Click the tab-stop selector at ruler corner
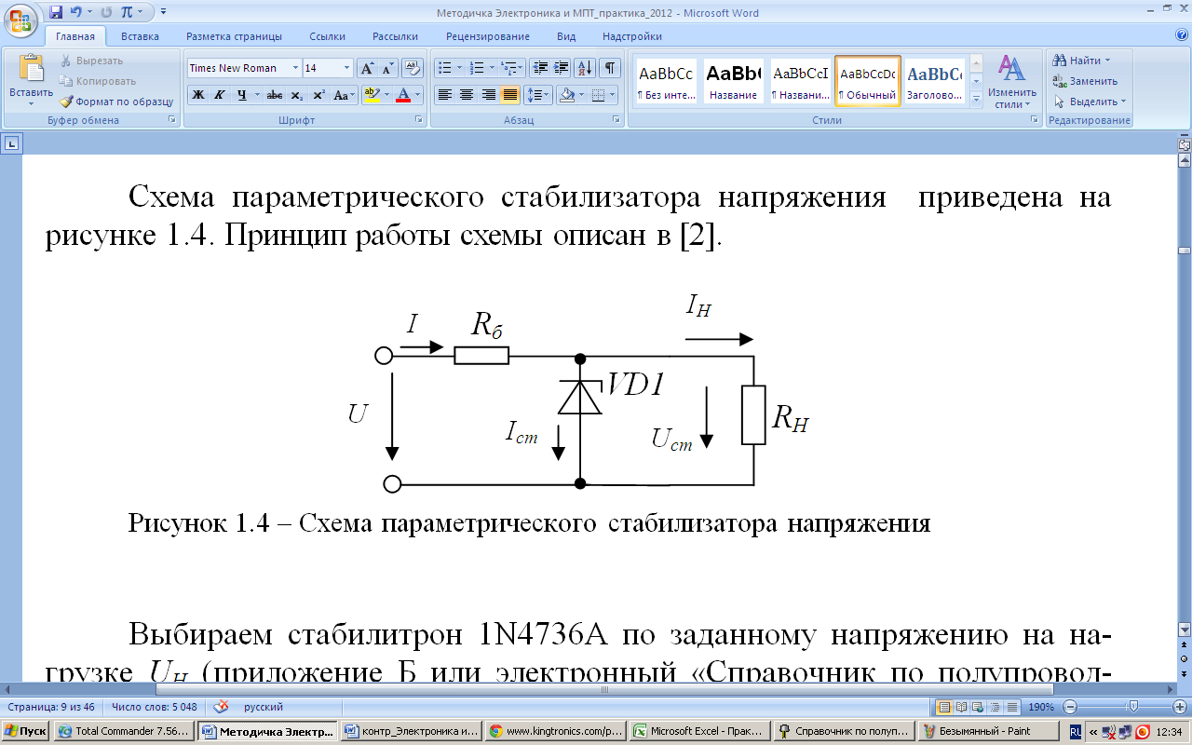The image size is (1192, 745). click(x=12, y=143)
